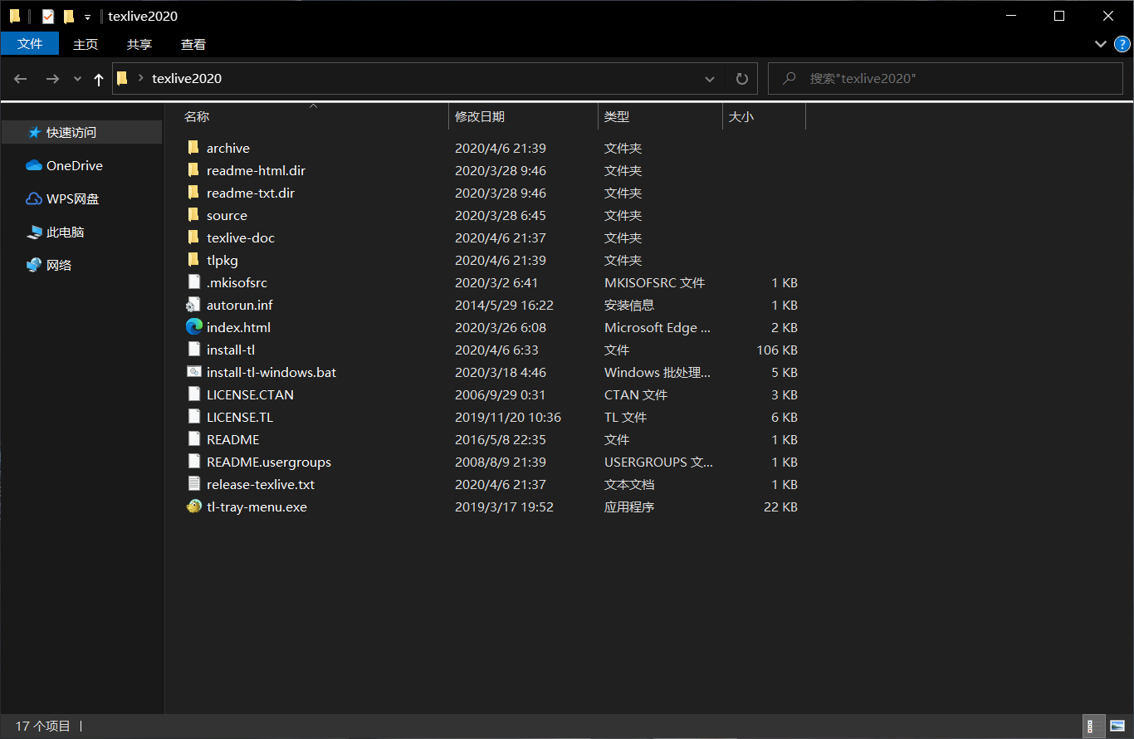Open the help question mark icon
The height and width of the screenshot is (739, 1134).
pyautogui.click(x=1122, y=44)
